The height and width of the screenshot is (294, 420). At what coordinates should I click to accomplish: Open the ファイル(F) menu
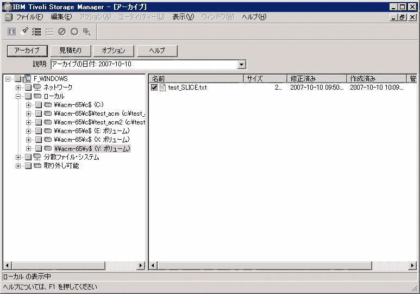pos(29,17)
